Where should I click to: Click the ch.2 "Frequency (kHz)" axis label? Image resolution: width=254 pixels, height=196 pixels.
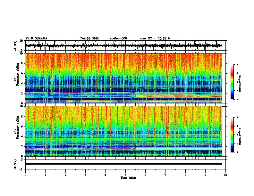18,127
